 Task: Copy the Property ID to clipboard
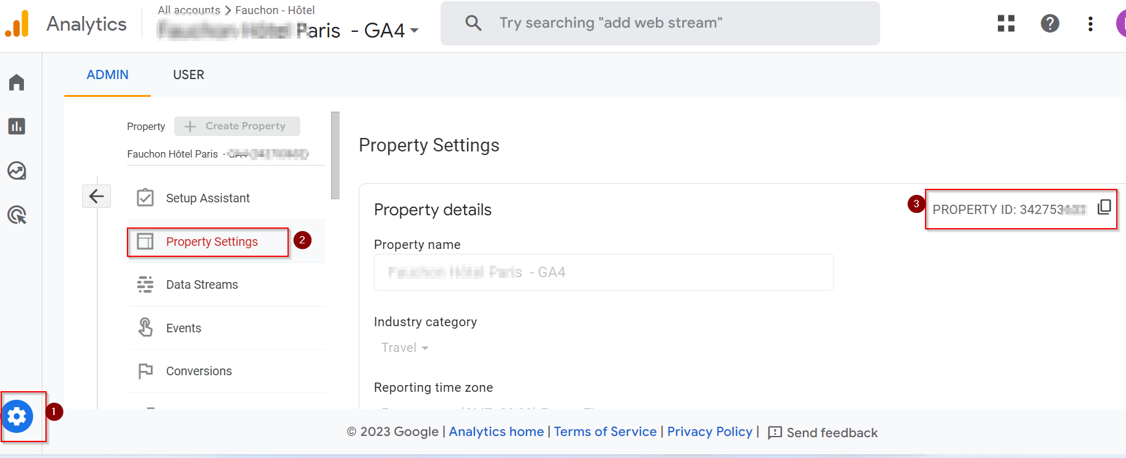pyautogui.click(x=1104, y=207)
